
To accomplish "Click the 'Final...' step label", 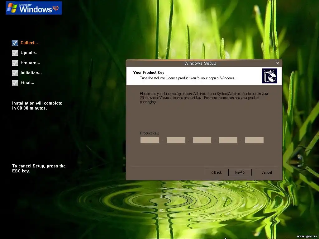I will (x=27, y=82).
